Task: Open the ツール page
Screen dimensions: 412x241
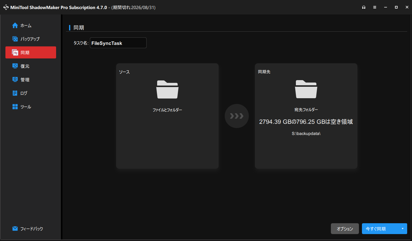Action: (x=31, y=107)
